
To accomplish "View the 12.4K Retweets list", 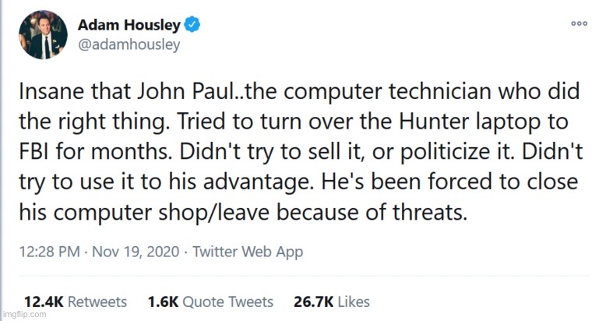I will [75, 302].
